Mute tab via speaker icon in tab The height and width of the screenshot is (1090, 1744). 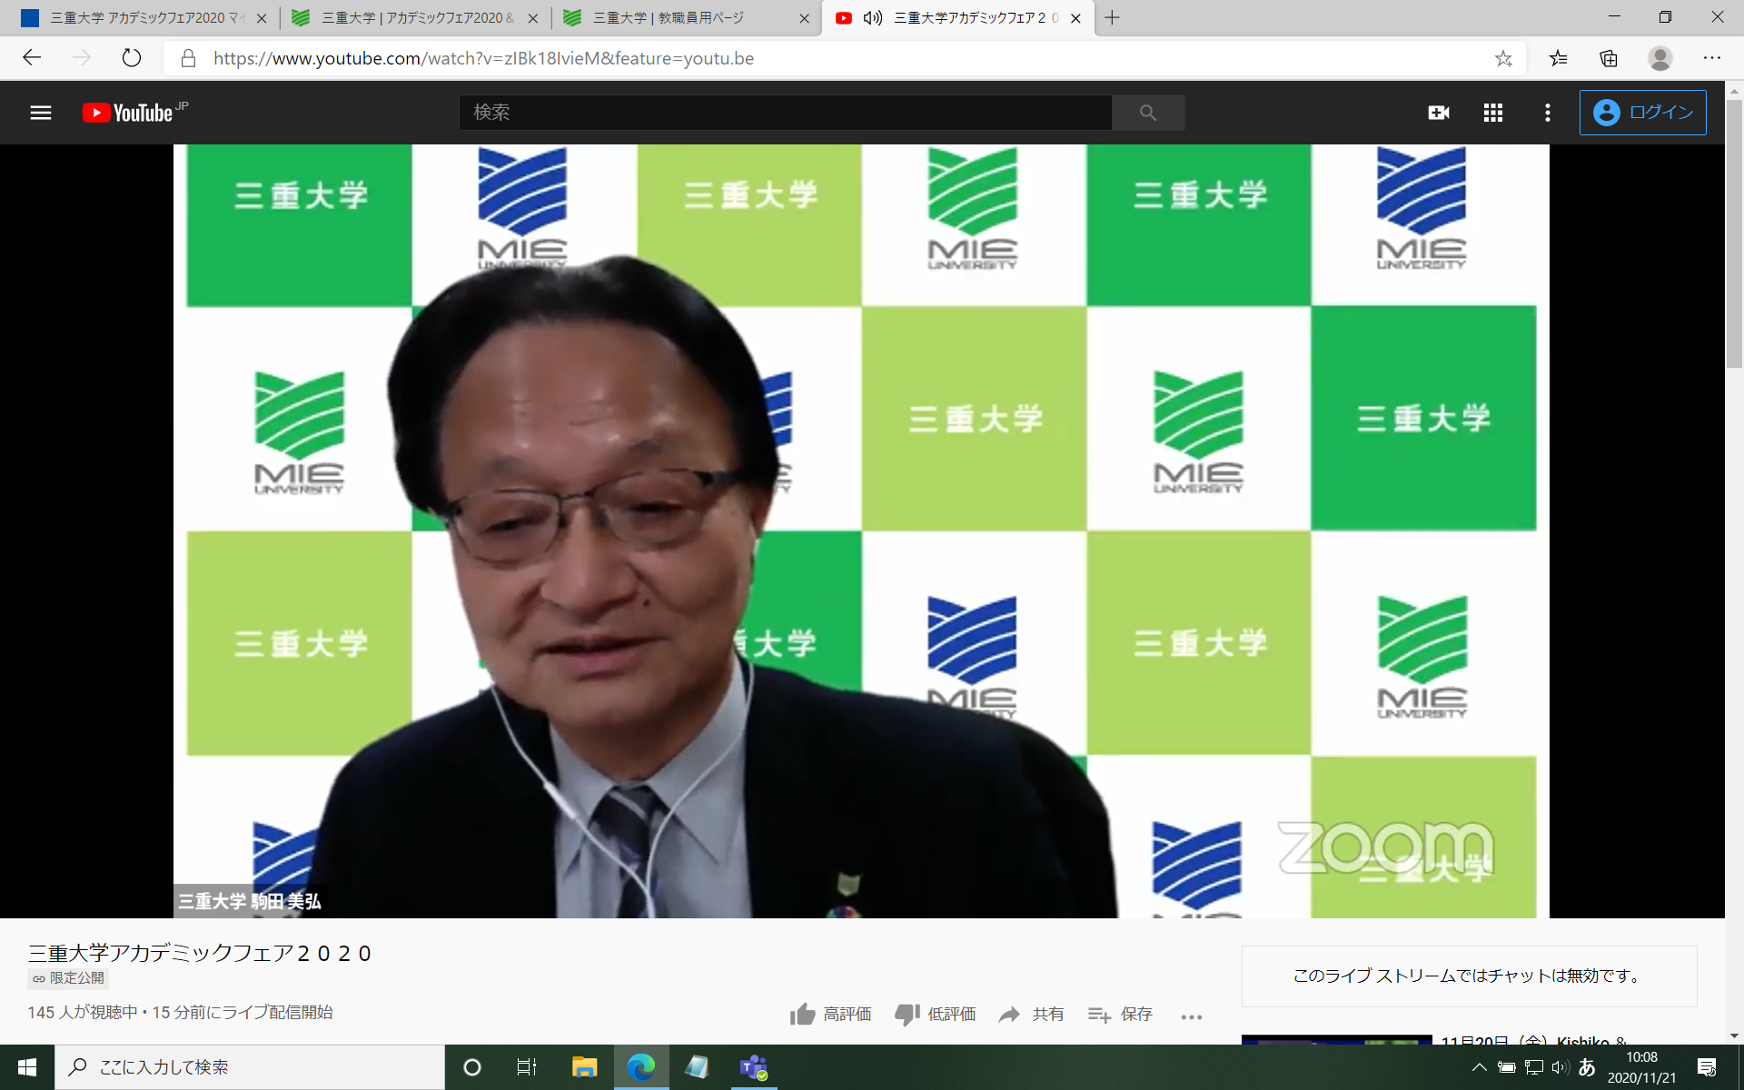[x=873, y=18]
